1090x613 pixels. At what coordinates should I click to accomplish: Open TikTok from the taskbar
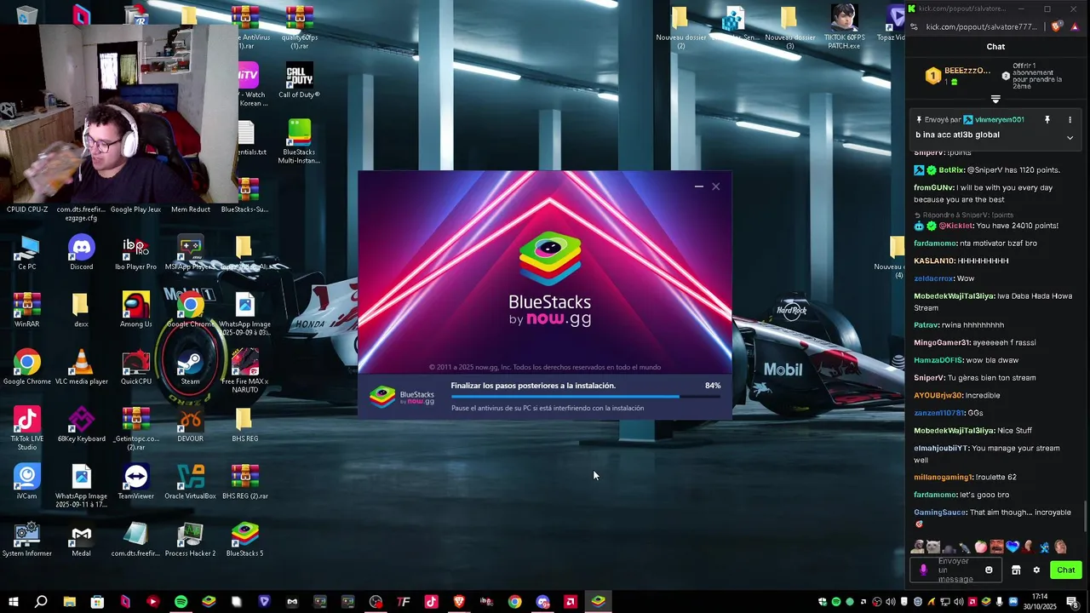431,602
